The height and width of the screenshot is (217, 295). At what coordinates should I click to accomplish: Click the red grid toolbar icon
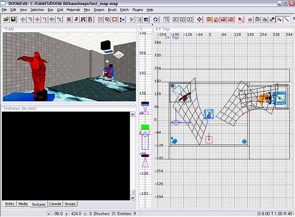tap(100, 19)
